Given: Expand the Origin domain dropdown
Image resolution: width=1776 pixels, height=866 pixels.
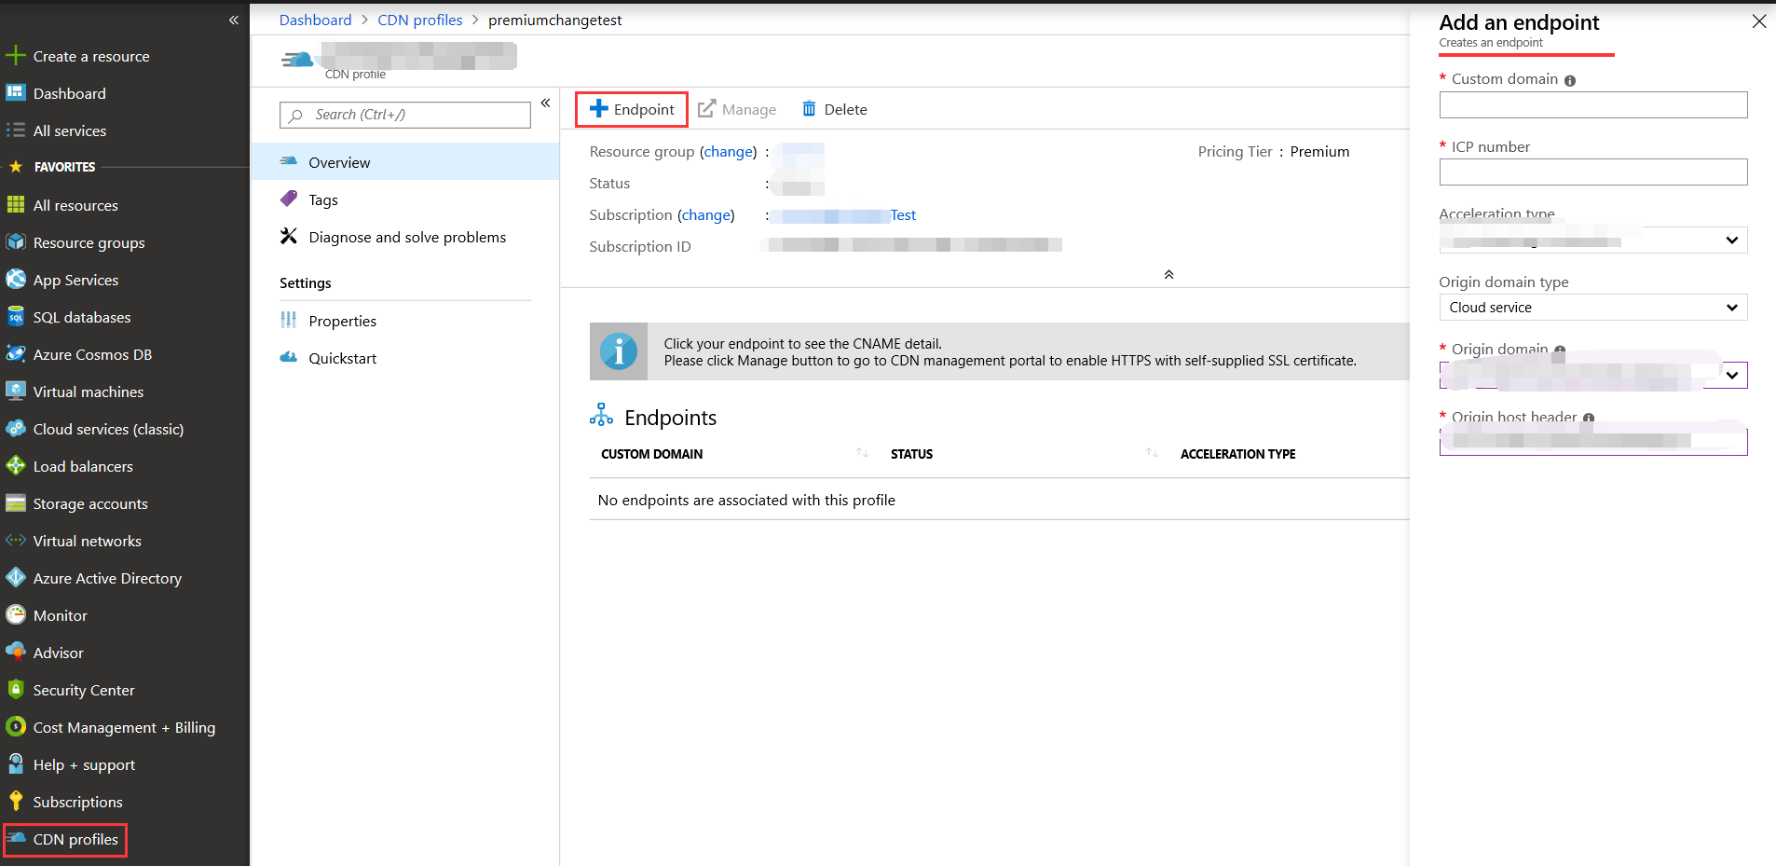Looking at the screenshot, I should tap(1732, 376).
